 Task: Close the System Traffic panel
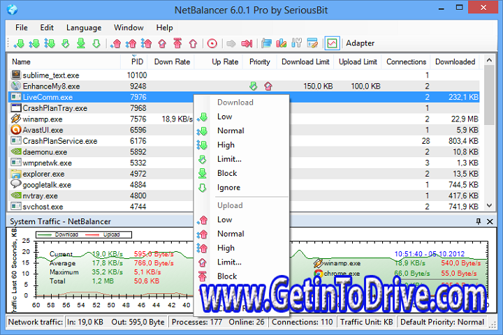point(490,221)
